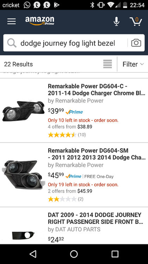Open Remarkable Power DG604-C product title
This screenshot has height=264, width=148.
click(x=97, y=89)
